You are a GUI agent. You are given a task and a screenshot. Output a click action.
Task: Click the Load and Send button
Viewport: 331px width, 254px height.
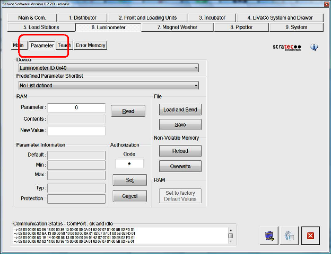[x=180, y=110]
